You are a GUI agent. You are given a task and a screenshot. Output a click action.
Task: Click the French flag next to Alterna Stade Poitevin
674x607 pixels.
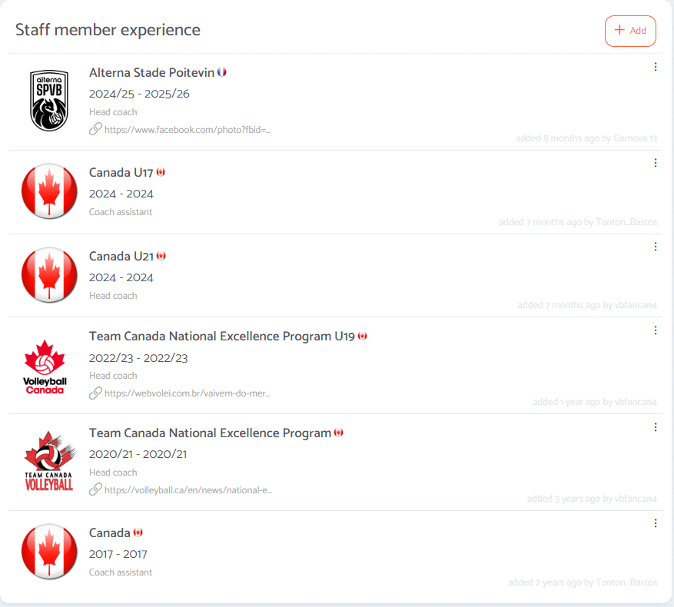(222, 72)
